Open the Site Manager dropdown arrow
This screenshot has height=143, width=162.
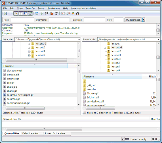tap(10, 13)
